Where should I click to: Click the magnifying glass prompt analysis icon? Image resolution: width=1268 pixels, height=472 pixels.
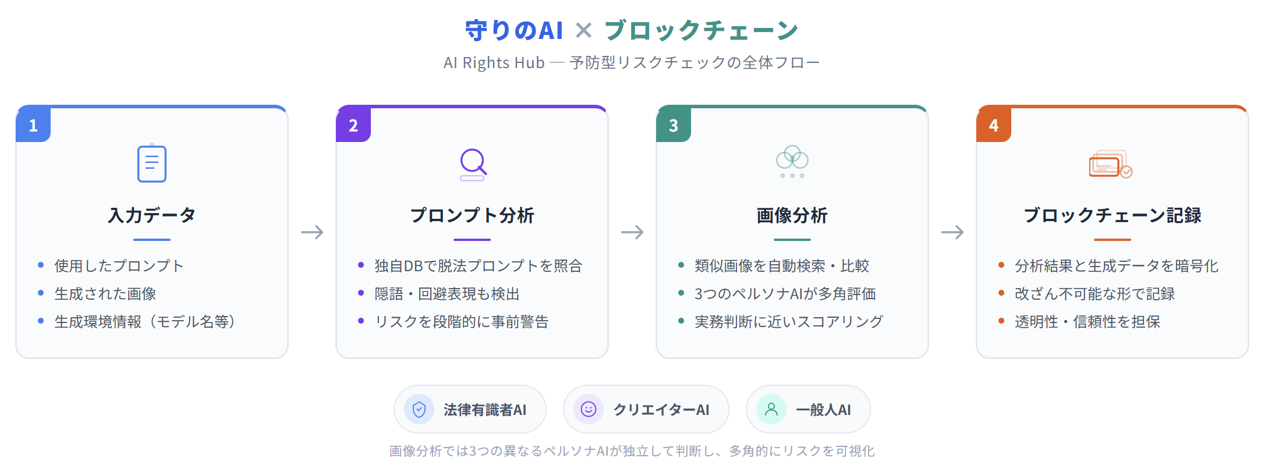[473, 164]
